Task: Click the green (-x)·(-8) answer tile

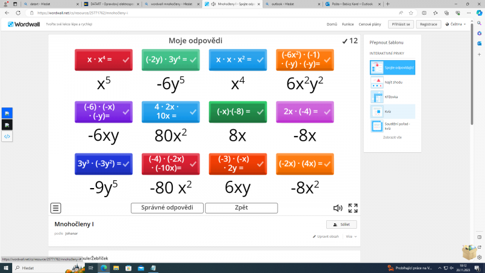Action: pyautogui.click(x=238, y=112)
